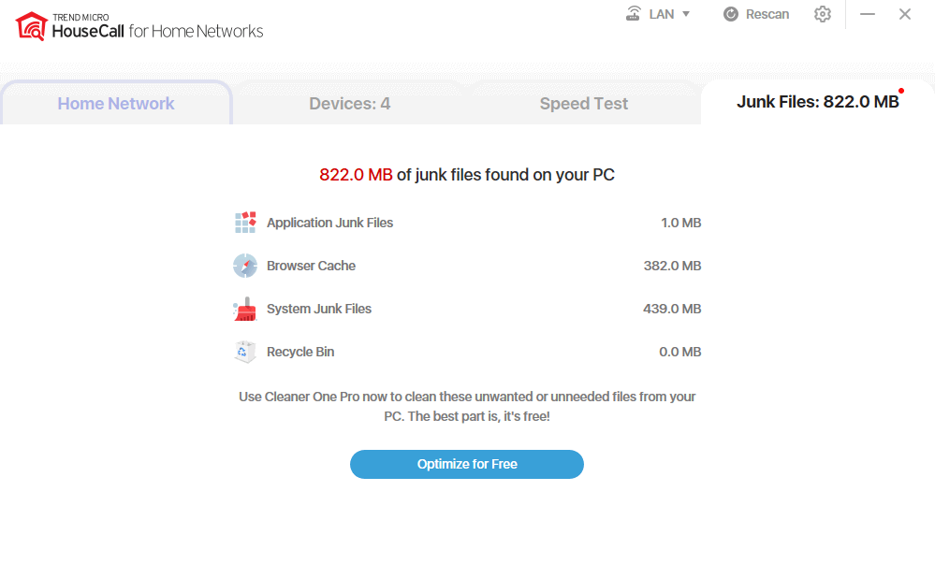Click the Browser Cache compass icon
Screen dimensions: 935x578
pos(245,266)
